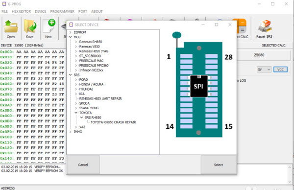Image resolution: width=294 pixels, height=190 pixels.
Task: Expand Renesas H8SX JTAG node
Action: coord(76,51)
